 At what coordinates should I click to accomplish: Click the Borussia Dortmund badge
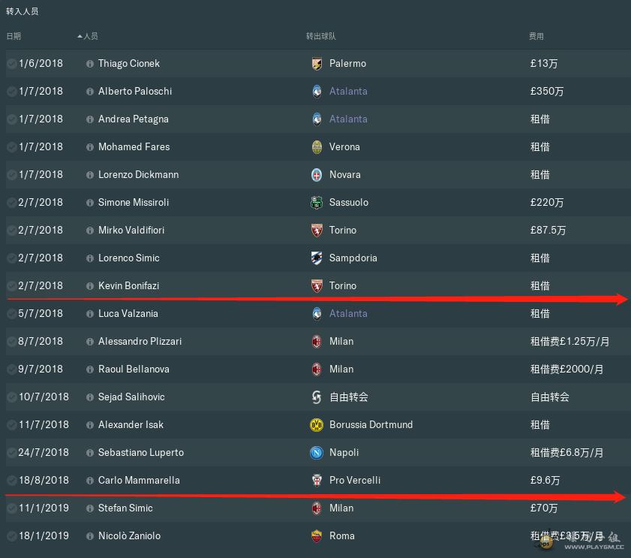(317, 424)
